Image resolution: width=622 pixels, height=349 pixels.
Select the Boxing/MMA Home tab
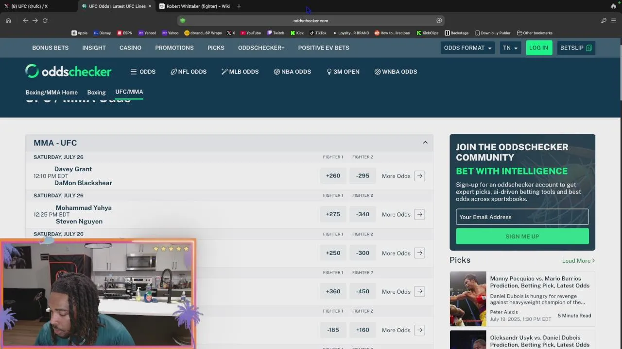click(52, 92)
